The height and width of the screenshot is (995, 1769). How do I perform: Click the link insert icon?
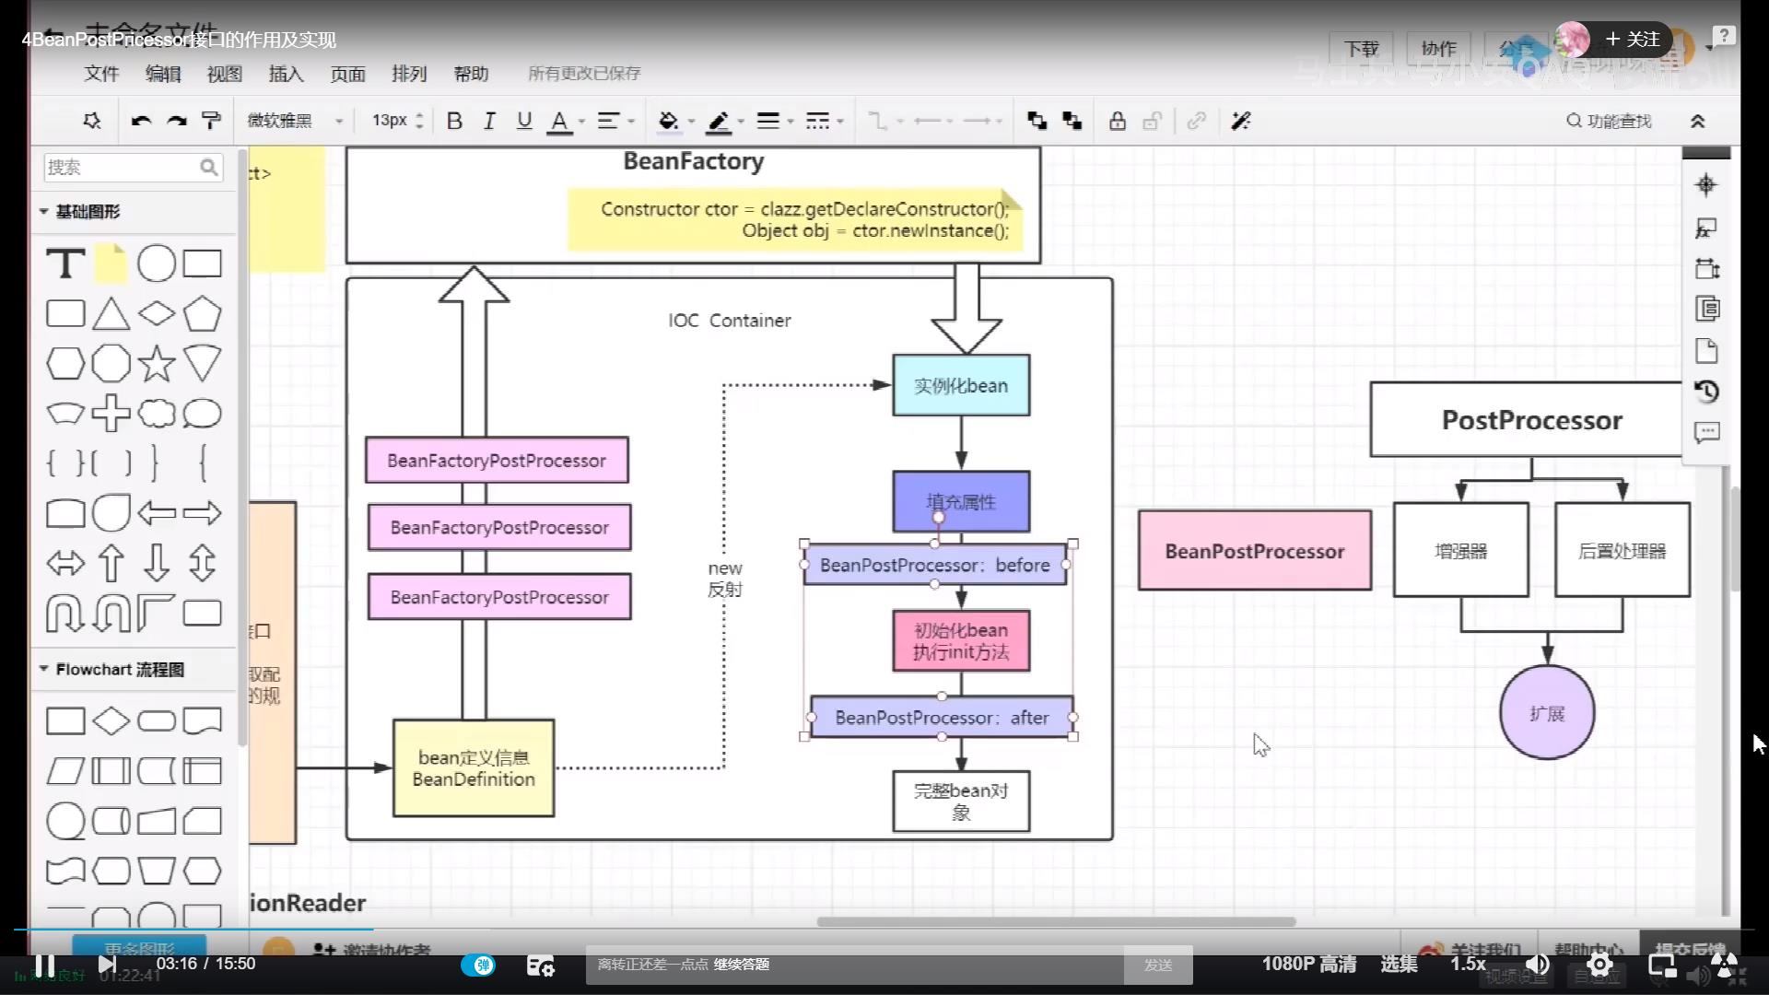click(1197, 121)
